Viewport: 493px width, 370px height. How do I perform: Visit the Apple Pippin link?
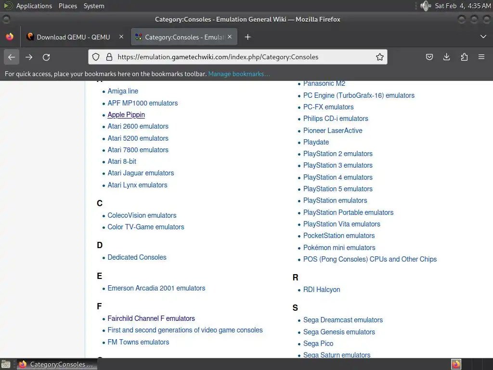click(126, 115)
